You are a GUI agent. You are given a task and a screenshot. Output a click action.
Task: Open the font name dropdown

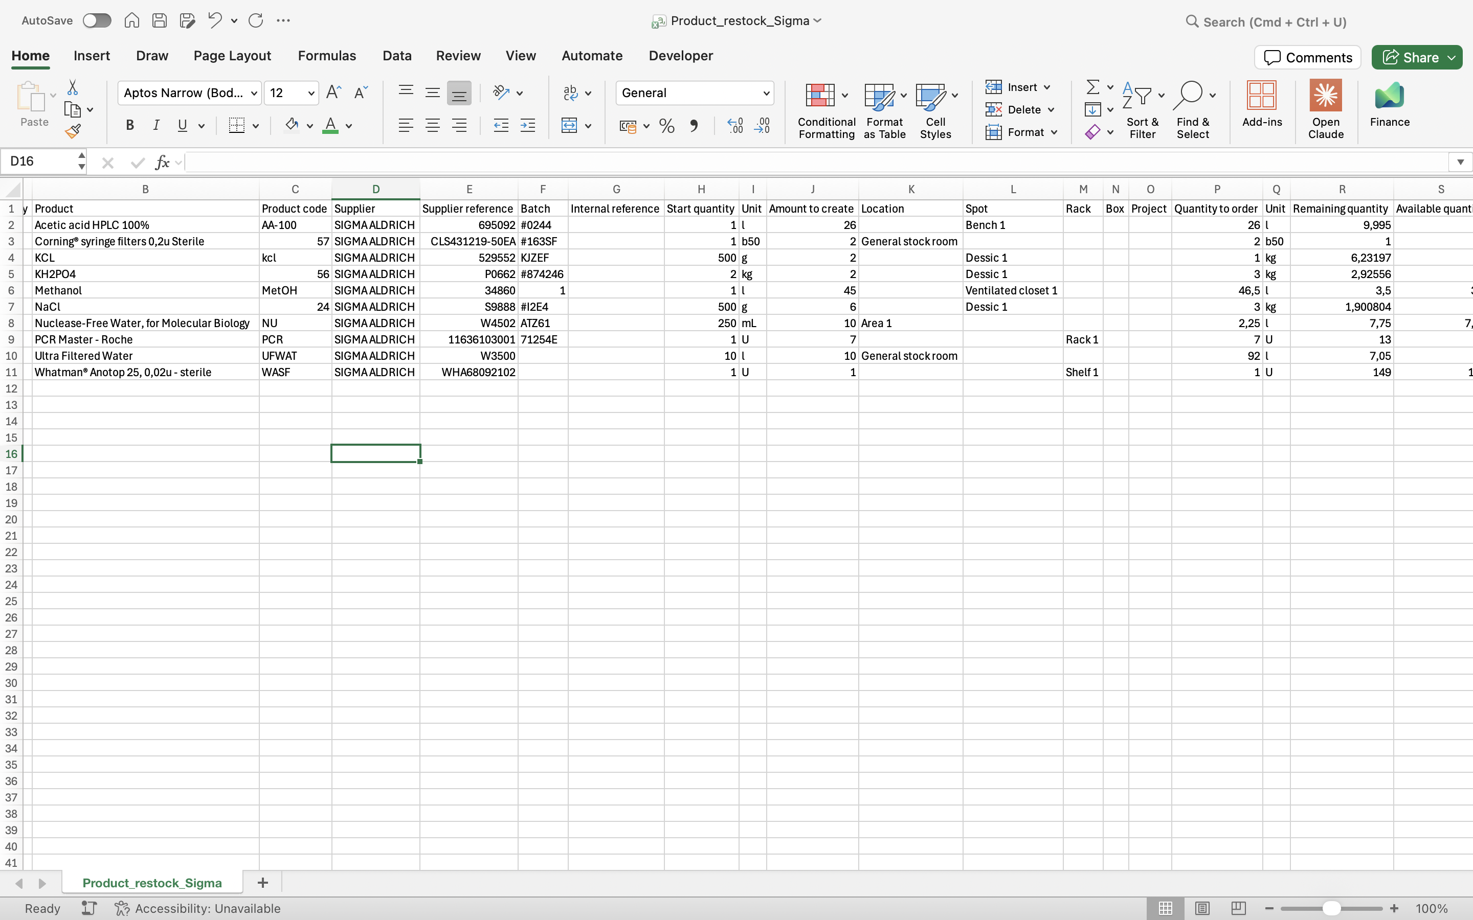[254, 93]
